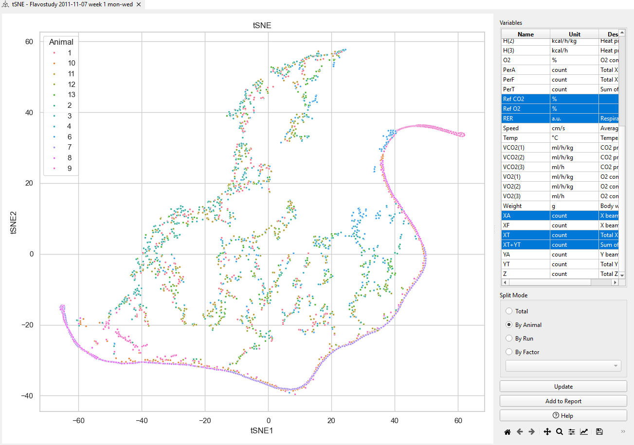Enable the By Factor split mode
634x445 pixels.
(509, 352)
